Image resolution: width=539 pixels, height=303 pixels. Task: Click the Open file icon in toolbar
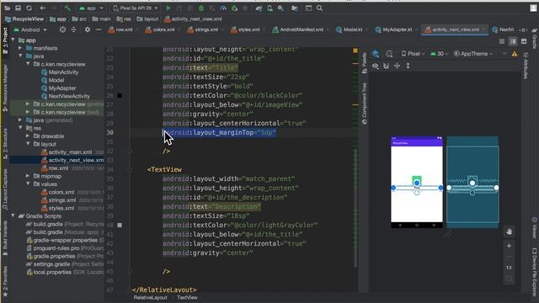[x=8, y=8]
